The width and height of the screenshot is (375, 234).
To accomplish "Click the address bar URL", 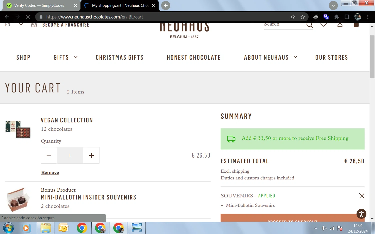I will coord(95,17).
